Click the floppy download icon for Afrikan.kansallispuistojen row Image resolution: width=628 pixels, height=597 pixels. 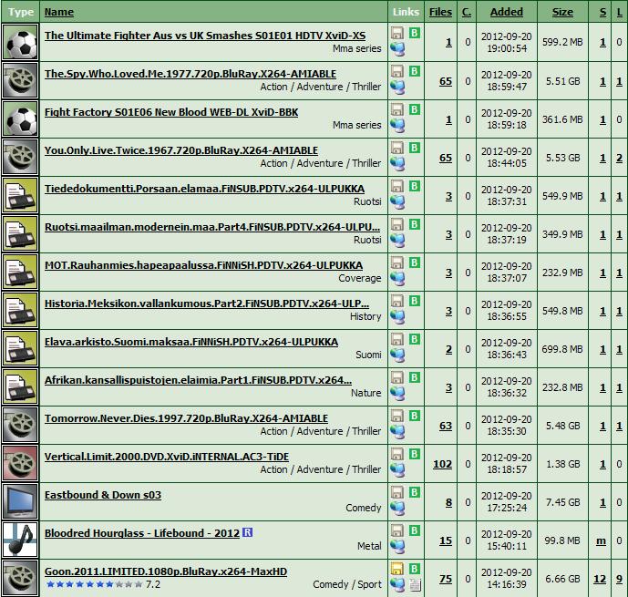pyautogui.click(x=397, y=377)
